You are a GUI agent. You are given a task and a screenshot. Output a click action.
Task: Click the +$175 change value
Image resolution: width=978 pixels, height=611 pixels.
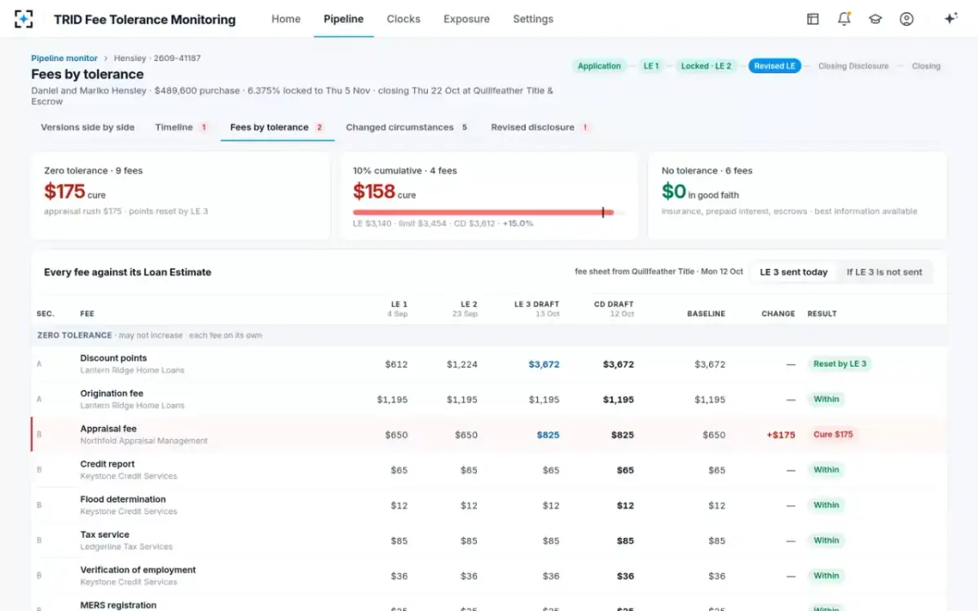pyautogui.click(x=781, y=435)
